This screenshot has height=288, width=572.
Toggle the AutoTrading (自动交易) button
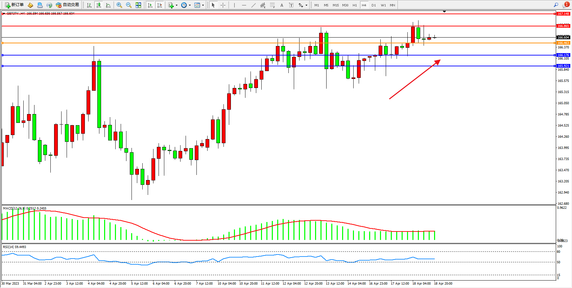68,5
